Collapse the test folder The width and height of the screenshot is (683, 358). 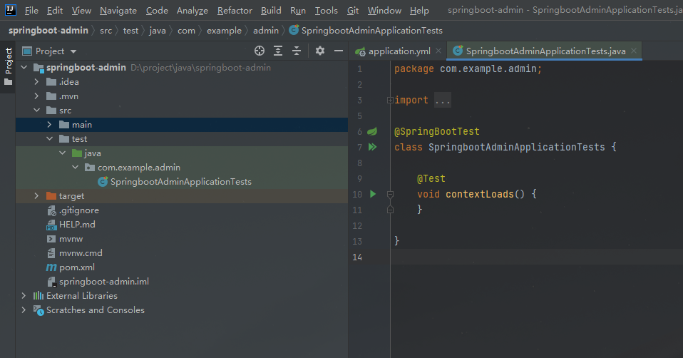coord(49,139)
